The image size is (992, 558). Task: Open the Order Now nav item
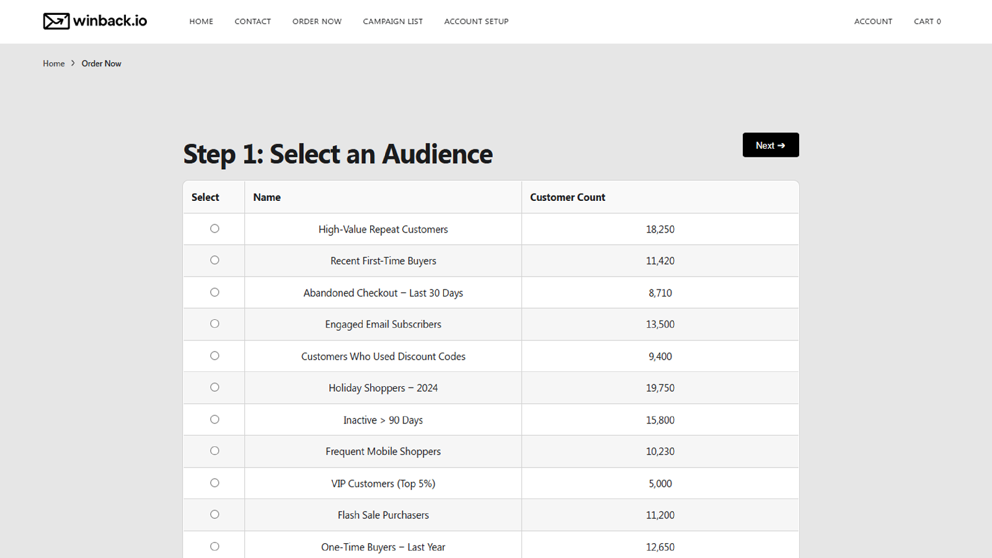click(x=317, y=21)
